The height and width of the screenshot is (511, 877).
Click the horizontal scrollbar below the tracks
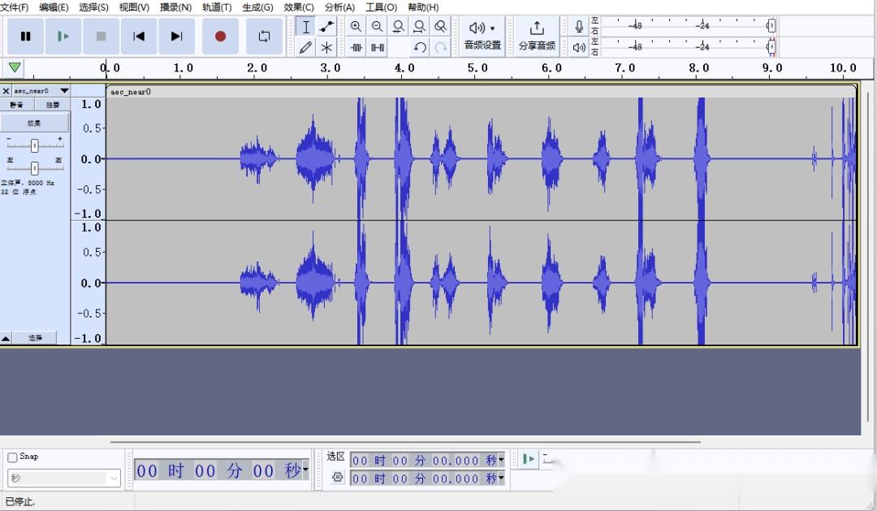405,442
